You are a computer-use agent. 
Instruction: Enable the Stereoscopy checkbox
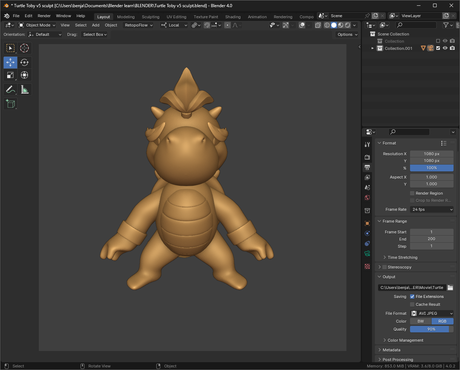(x=385, y=267)
